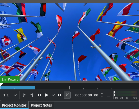Open the 1:1 zoom level dropdown
Image resolution: width=139 pixels, height=109 pixels.
click(x=10, y=95)
